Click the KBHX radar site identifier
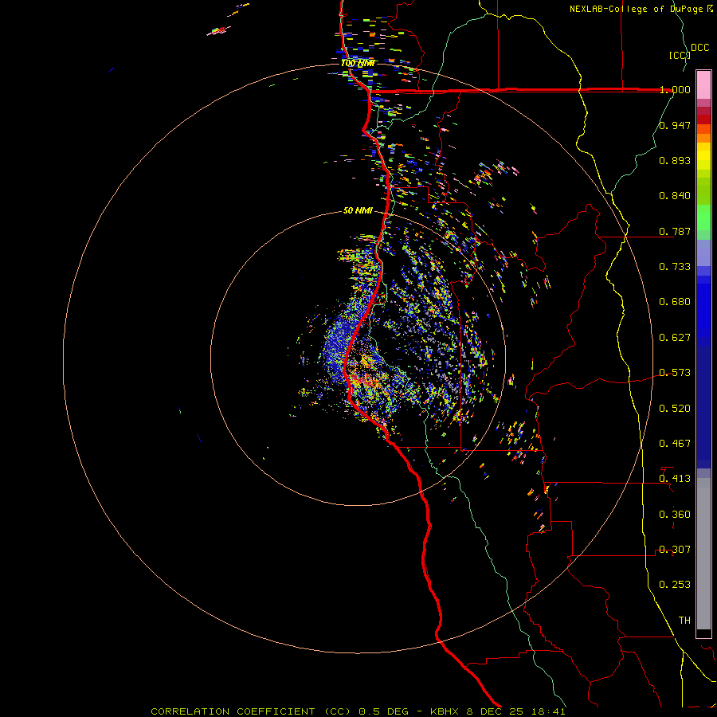 point(445,711)
